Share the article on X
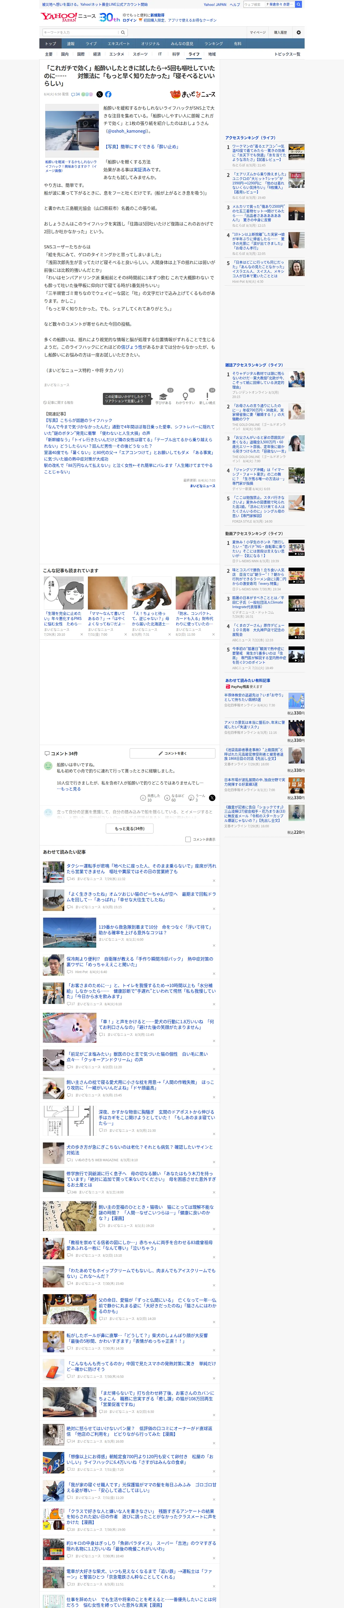Screen dimensions: 344x1608 coord(99,94)
